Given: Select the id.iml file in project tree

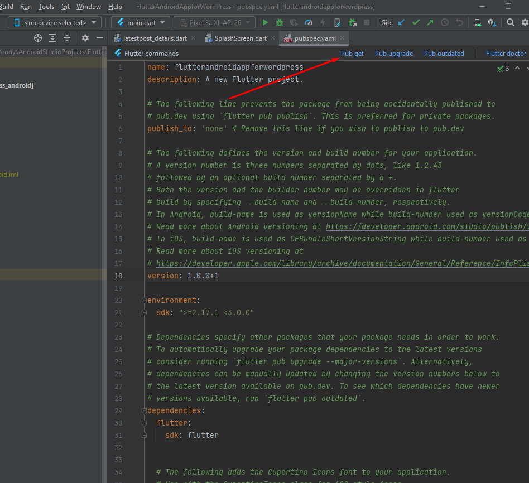Looking at the screenshot, I should tap(9, 175).
